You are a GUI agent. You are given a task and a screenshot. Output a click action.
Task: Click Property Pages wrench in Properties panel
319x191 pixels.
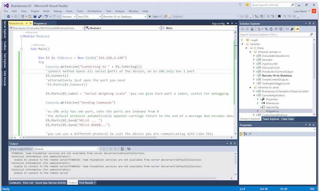pyautogui.click(x=250, y=134)
